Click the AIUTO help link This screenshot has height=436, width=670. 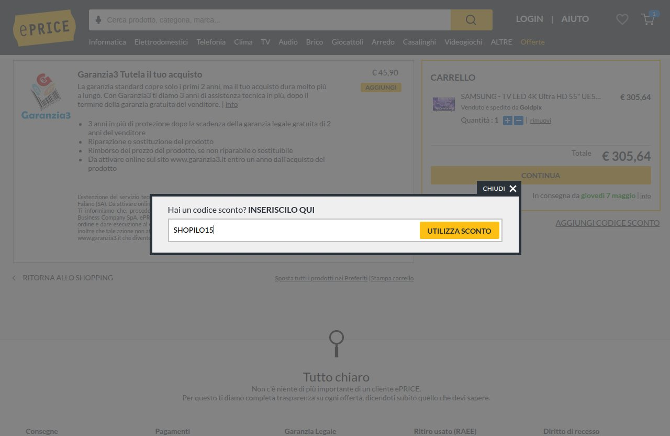(x=575, y=19)
